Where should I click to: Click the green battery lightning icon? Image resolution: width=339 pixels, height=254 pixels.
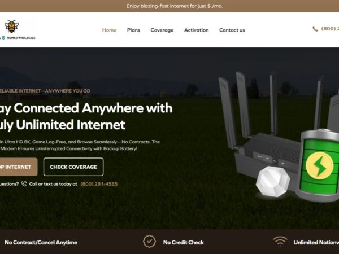pos(319,165)
